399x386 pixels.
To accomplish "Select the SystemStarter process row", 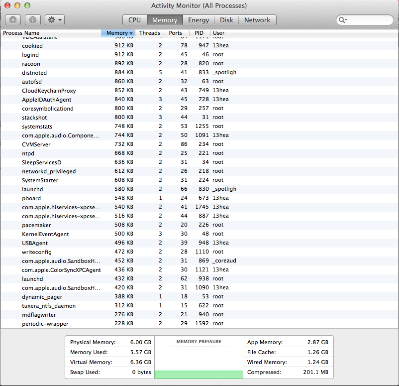I will point(199,180).
